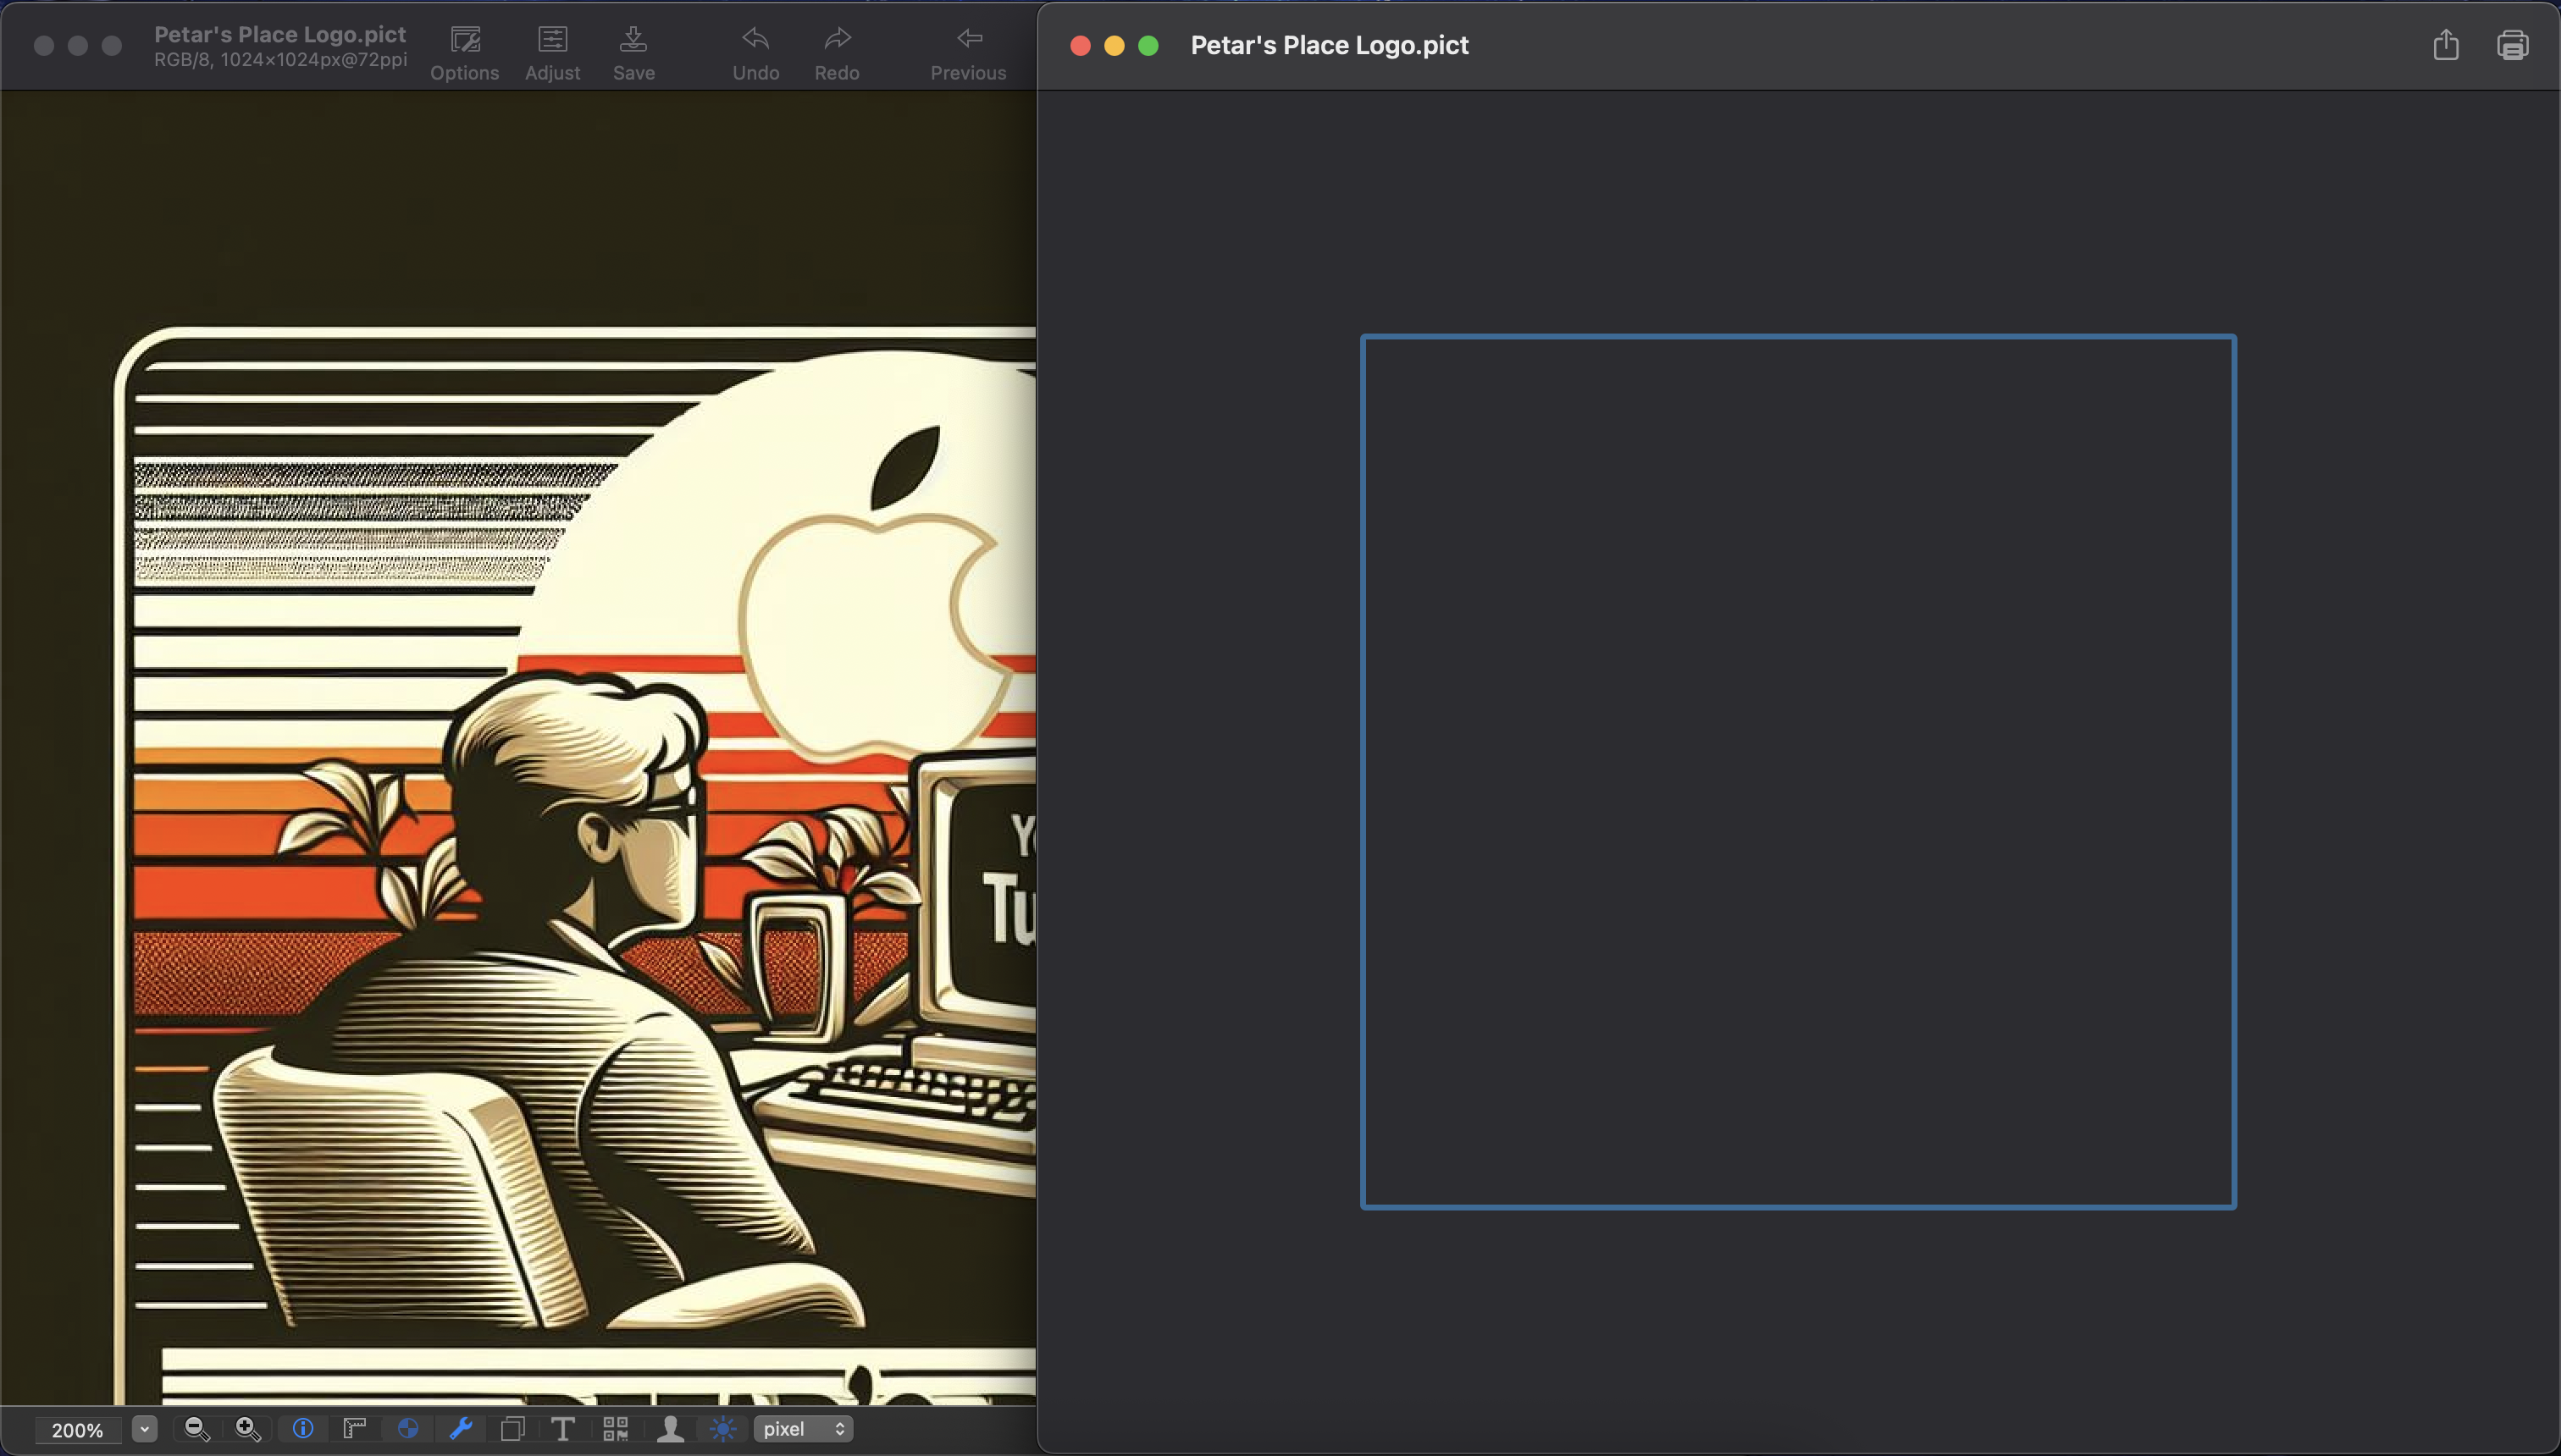Viewport: 2561px width, 1456px height.
Task: Expand the zoom level dropdown arrow
Action: 144,1429
